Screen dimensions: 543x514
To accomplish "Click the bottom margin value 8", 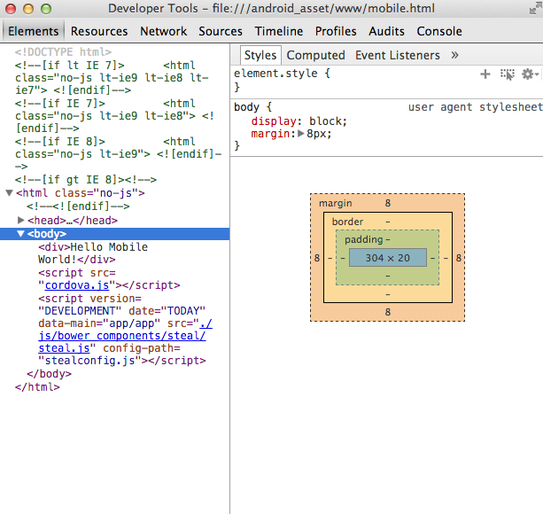I will (x=388, y=312).
